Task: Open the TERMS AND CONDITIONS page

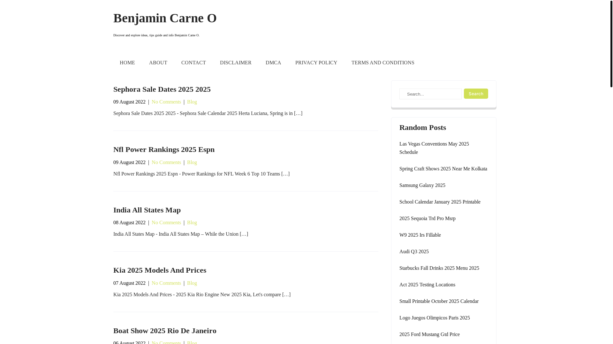Action: pos(383,63)
